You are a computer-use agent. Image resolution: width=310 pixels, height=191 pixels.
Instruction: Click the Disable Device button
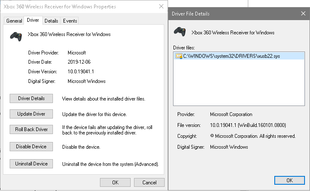[x=31, y=147]
